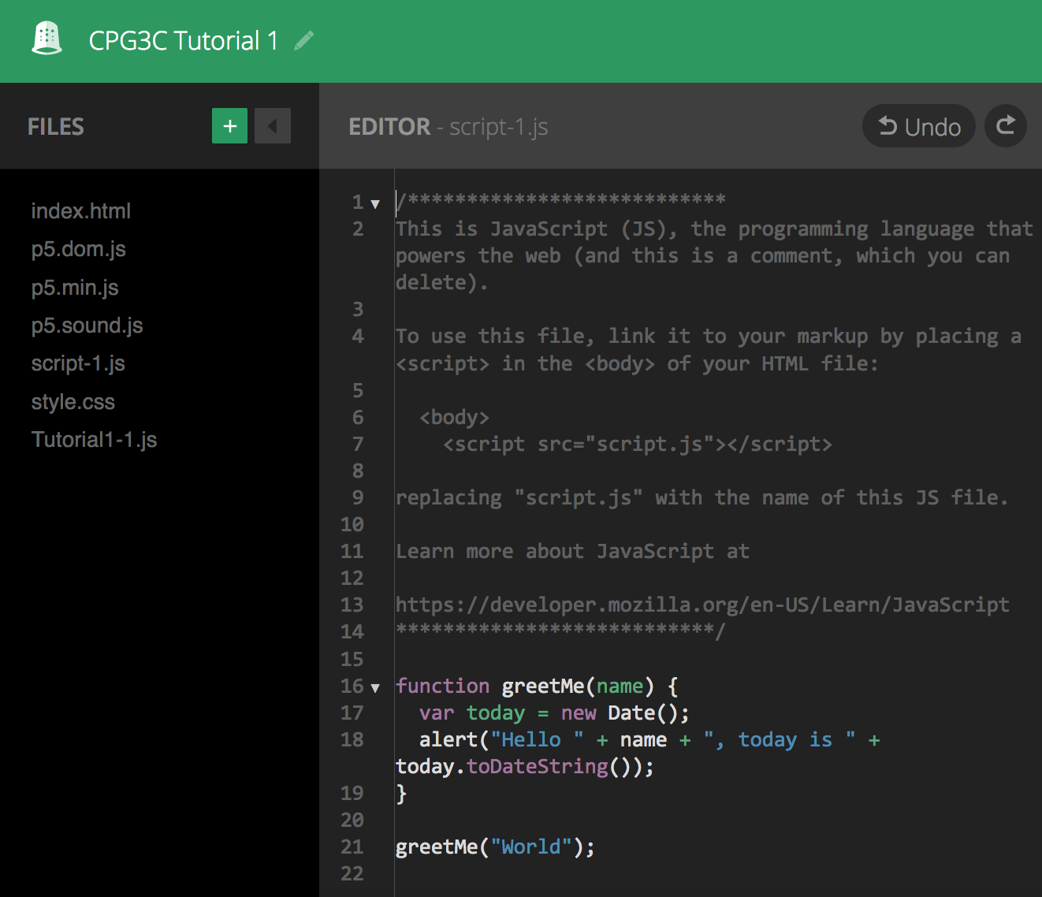The height and width of the screenshot is (897, 1042).
Task: Place cursor on greetMe("World") call line
Action: point(494,847)
